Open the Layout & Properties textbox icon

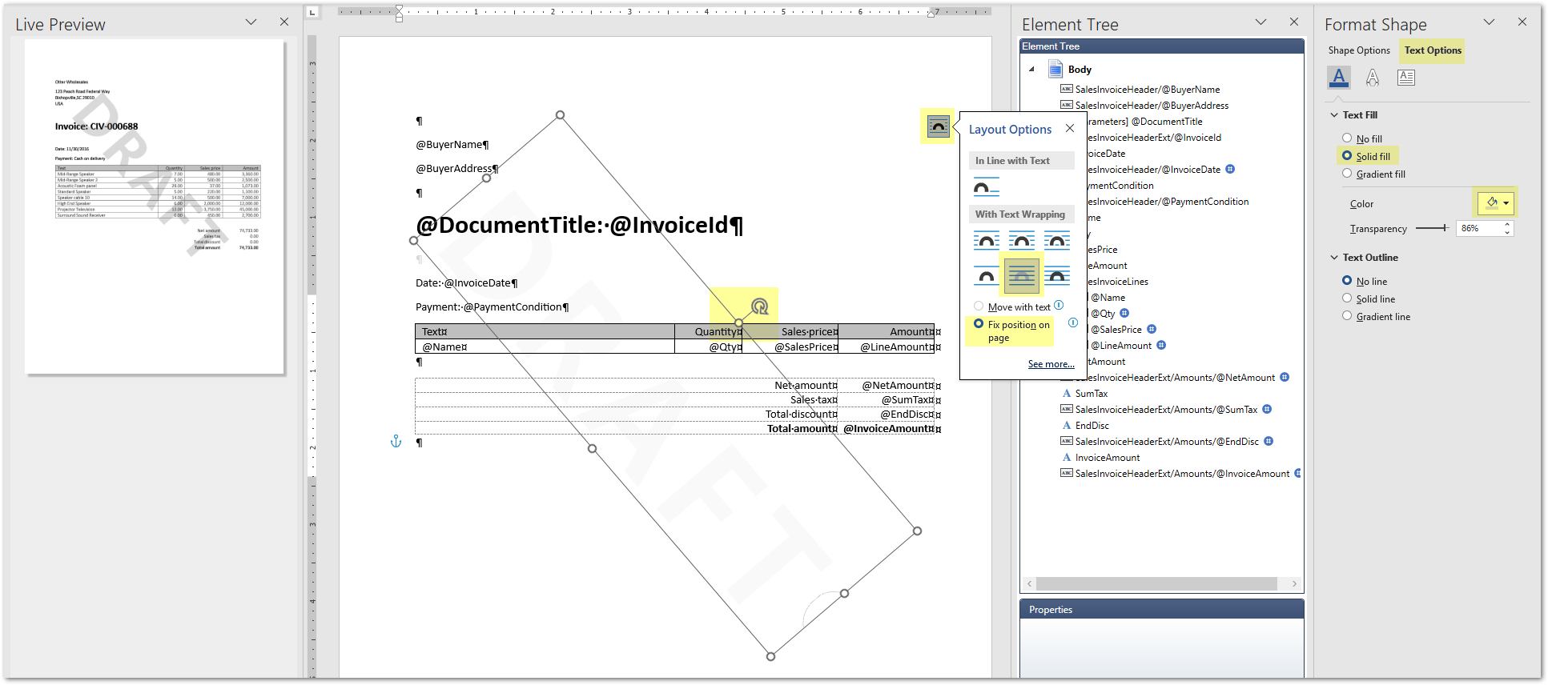pyautogui.click(x=1405, y=77)
